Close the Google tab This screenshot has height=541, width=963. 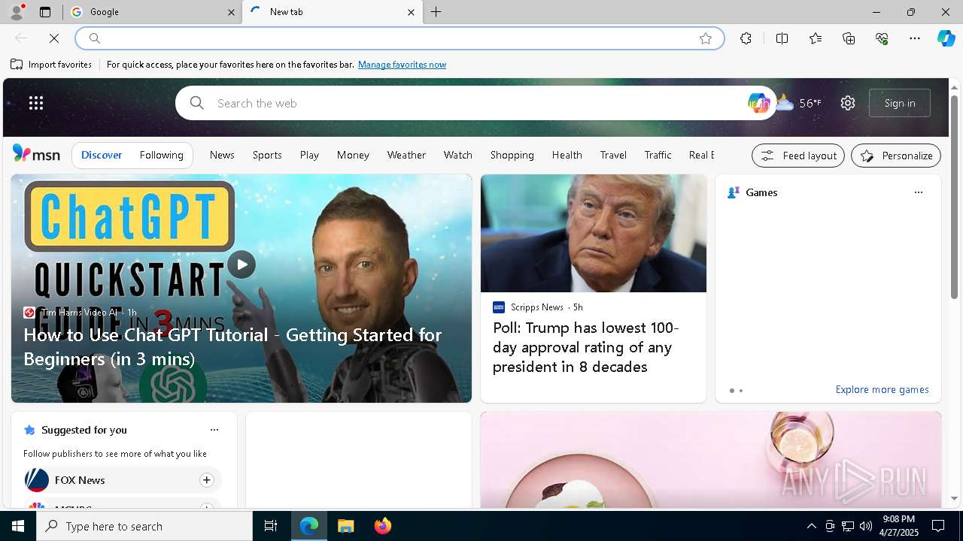(231, 12)
